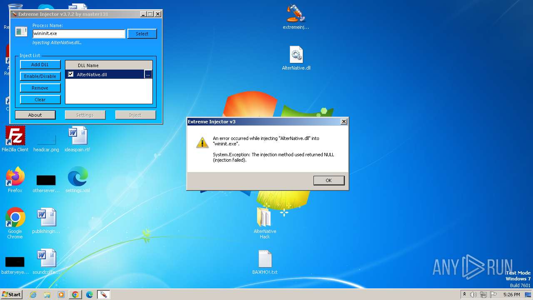Minimize the Extreme Injector window

pyautogui.click(x=143, y=14)
